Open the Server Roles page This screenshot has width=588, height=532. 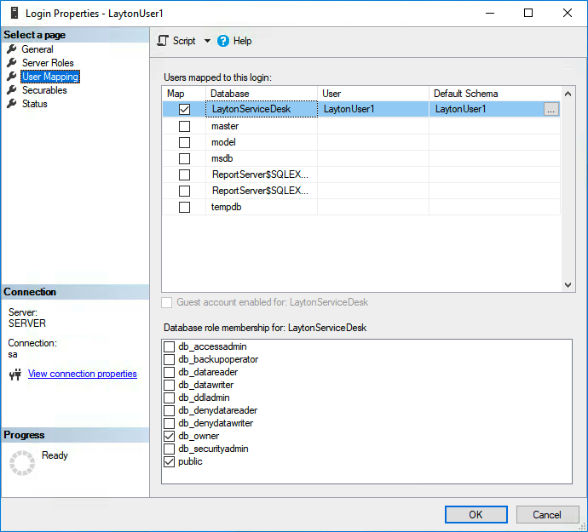[48, 63]
